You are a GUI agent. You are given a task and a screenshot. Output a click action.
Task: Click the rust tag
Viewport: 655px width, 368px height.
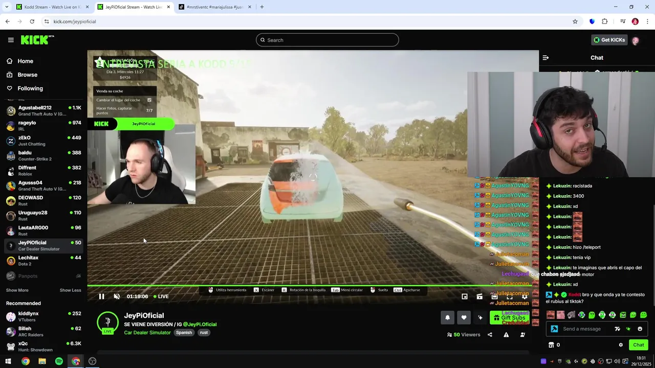point(204,333)
